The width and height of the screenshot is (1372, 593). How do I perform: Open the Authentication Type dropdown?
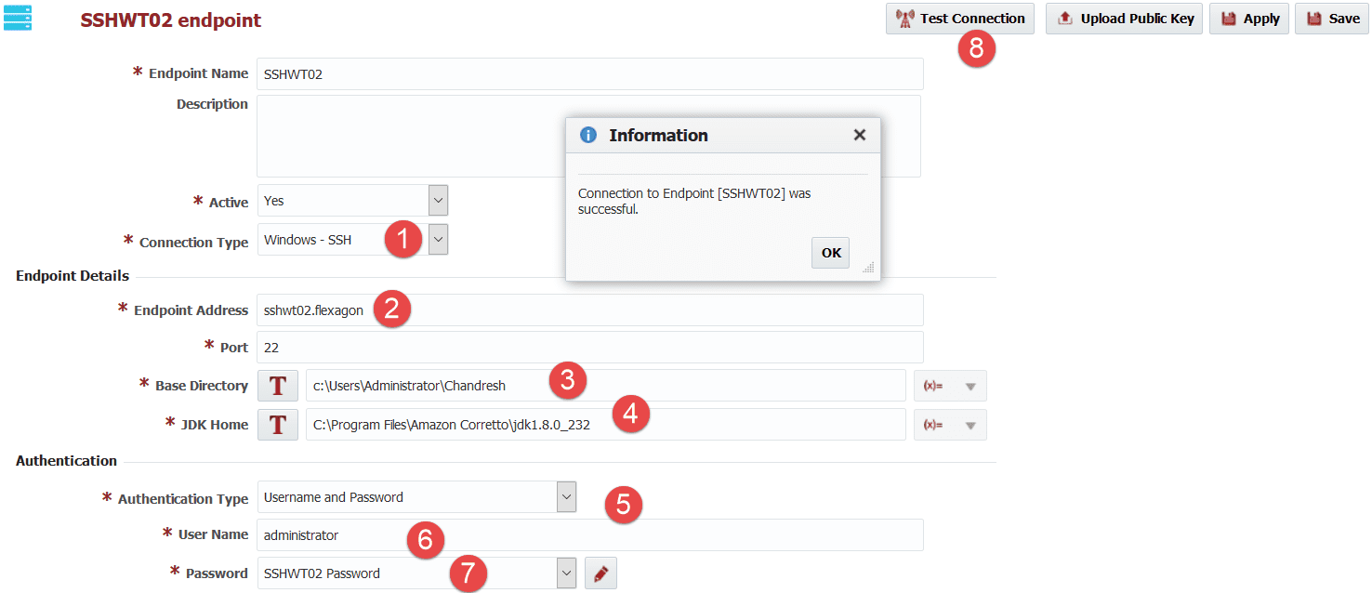(566, 496)
